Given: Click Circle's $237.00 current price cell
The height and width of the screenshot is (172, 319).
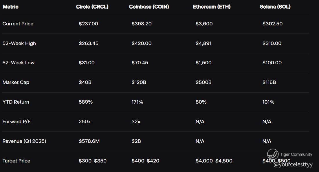Looking at the screenshot, I should [x=88, y=24].
